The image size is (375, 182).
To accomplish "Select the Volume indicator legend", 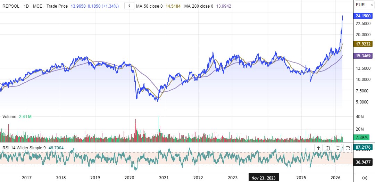I will click(9, 117).
